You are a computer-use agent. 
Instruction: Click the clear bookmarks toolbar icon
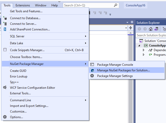click(105, 13)
